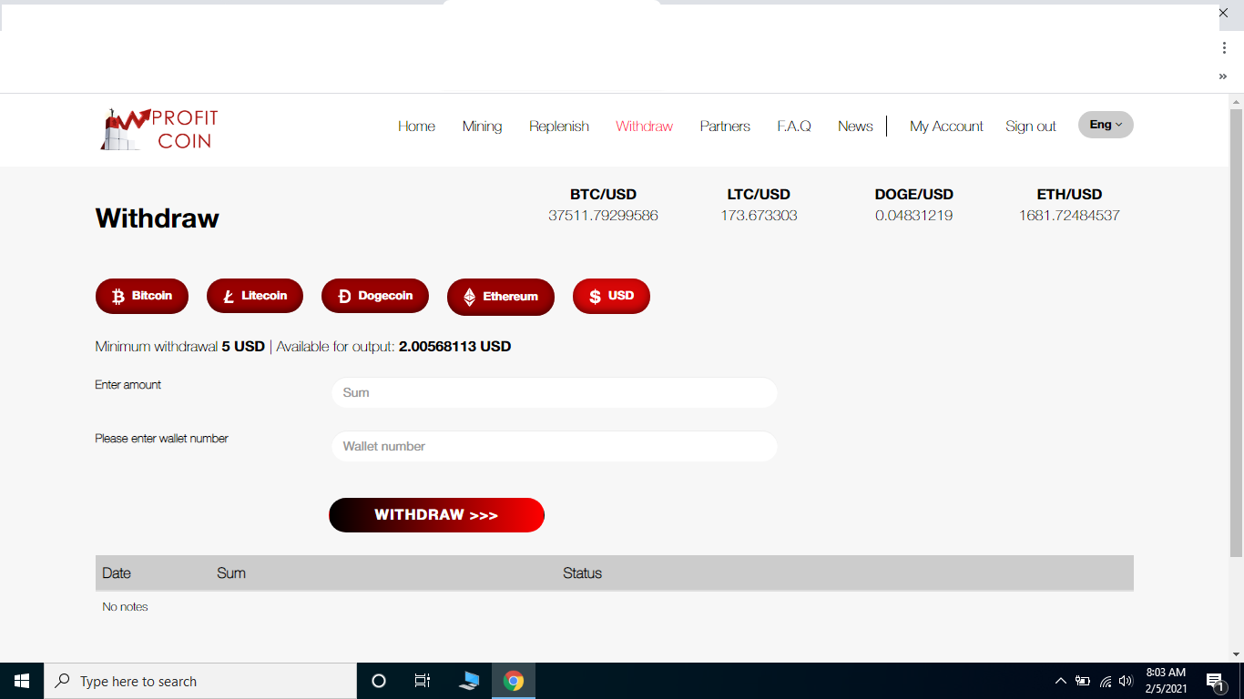Open the notification center icon
The image size is (1244, 699).
[1216, 681]
